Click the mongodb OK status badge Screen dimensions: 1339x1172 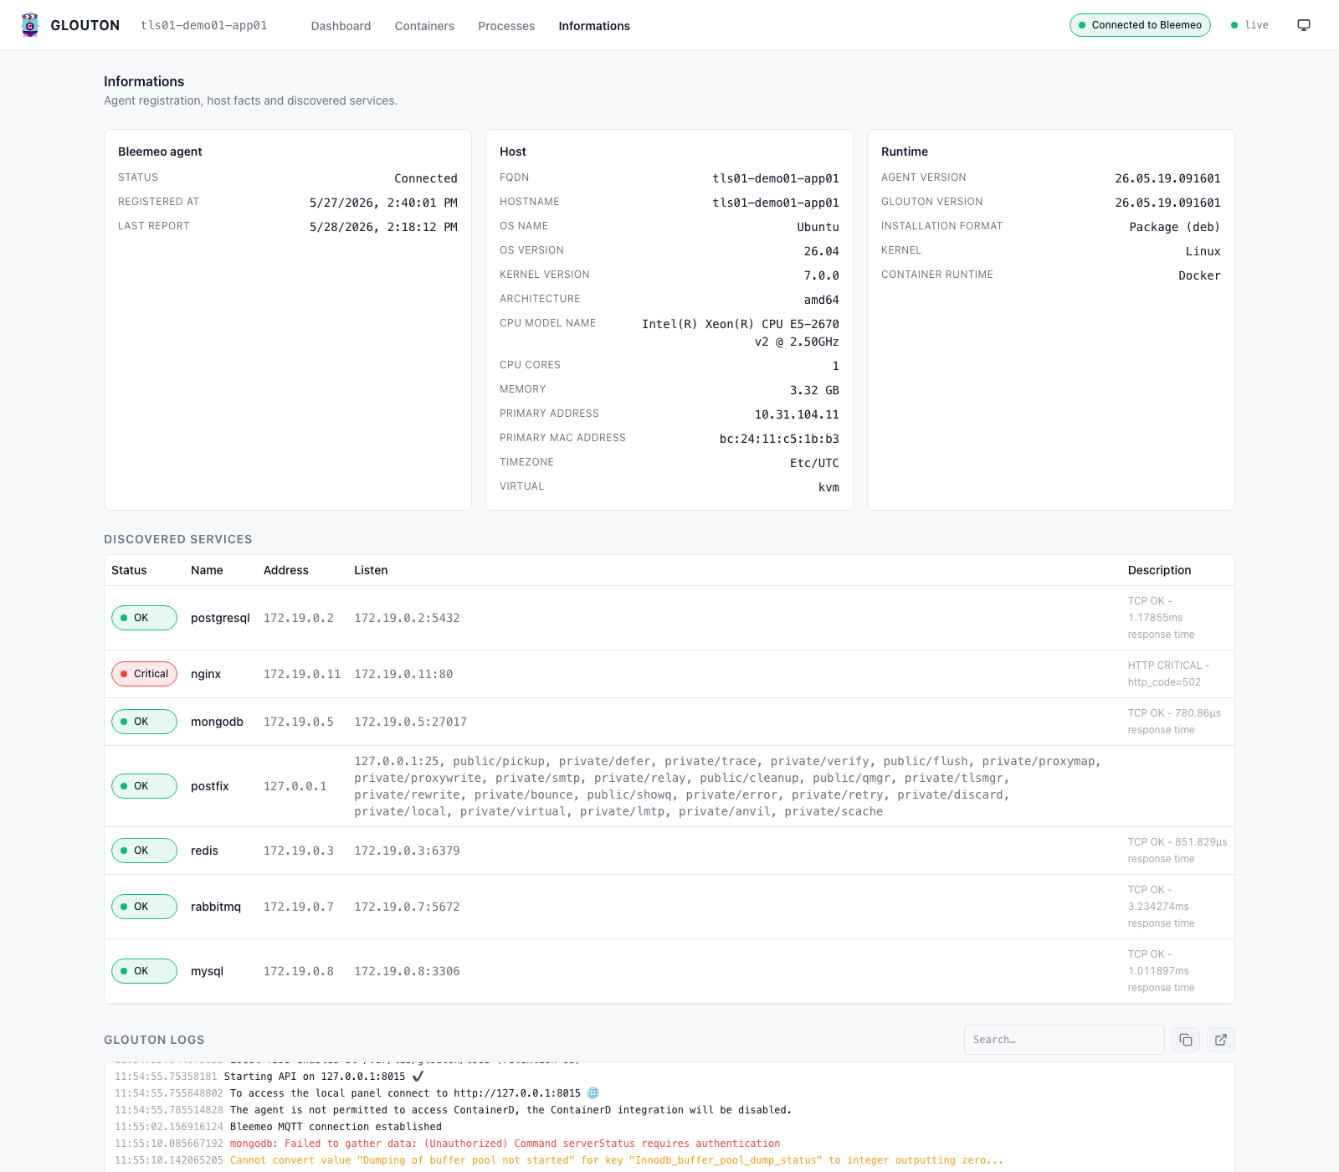(x=144, y=722)
